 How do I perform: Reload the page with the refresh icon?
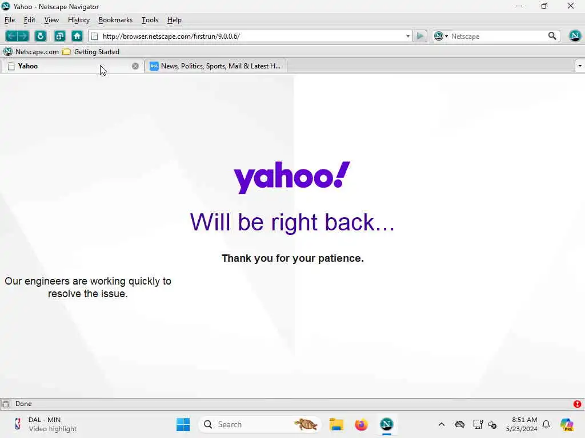[41, 36]
